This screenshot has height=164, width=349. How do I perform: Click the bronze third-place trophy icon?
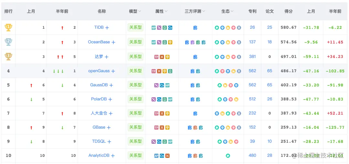point(8,56)
